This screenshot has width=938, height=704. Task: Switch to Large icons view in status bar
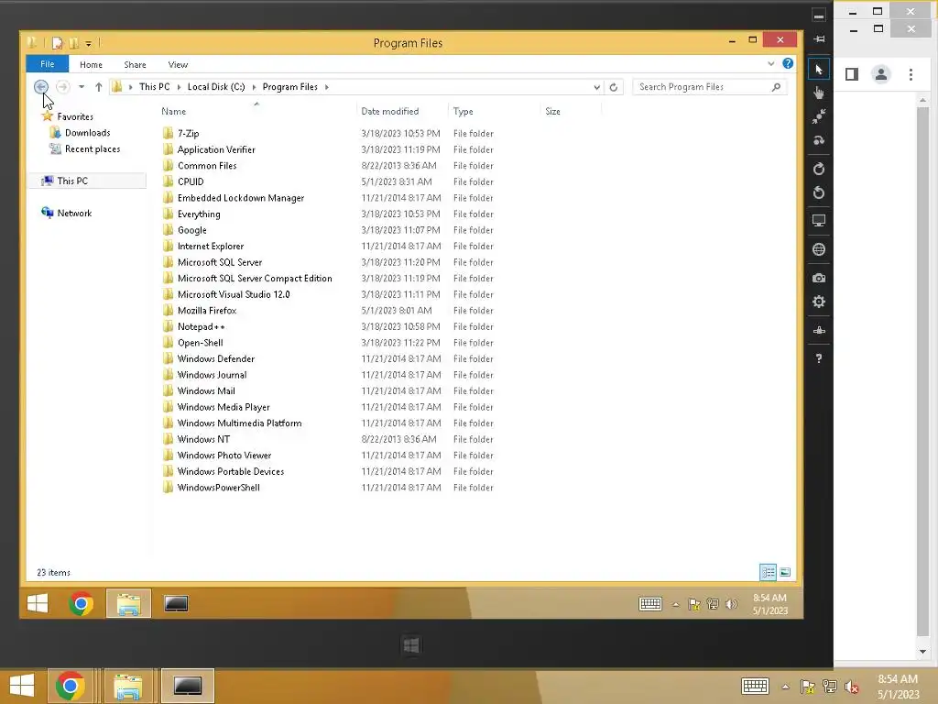pyautogui.click(x=785, y=572)
